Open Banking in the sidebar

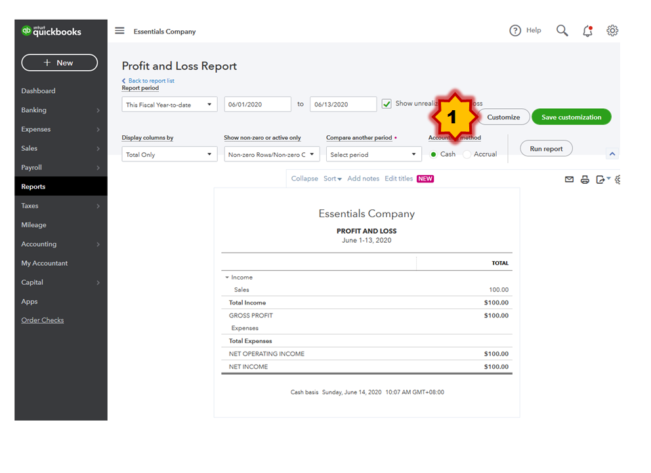pyautogui.click(x=34, y=110)
